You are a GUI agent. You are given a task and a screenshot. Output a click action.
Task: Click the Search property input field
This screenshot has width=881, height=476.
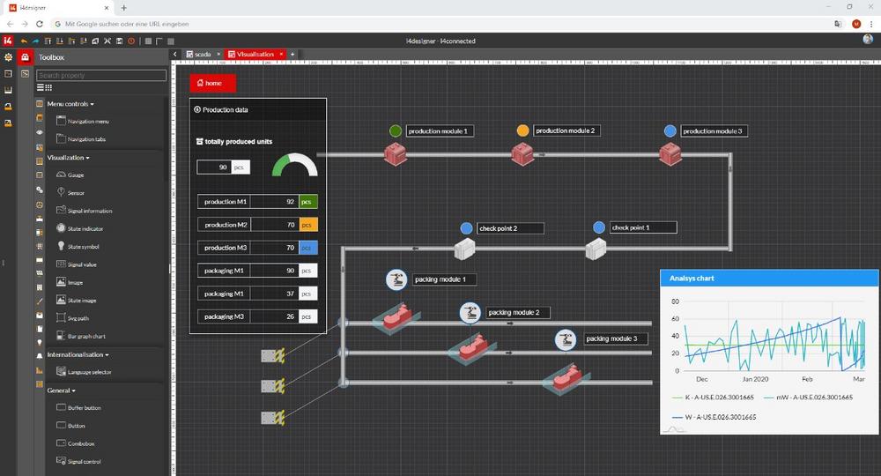point(101,76)
